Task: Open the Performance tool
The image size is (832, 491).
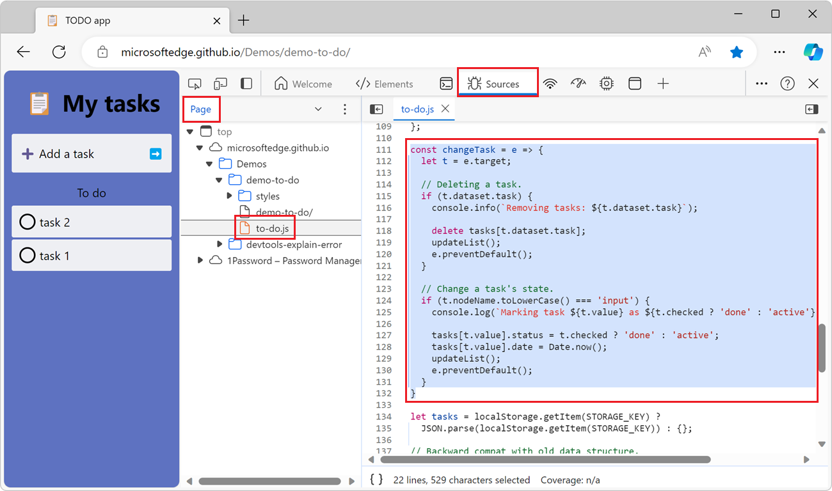Action: coord(578,83)
